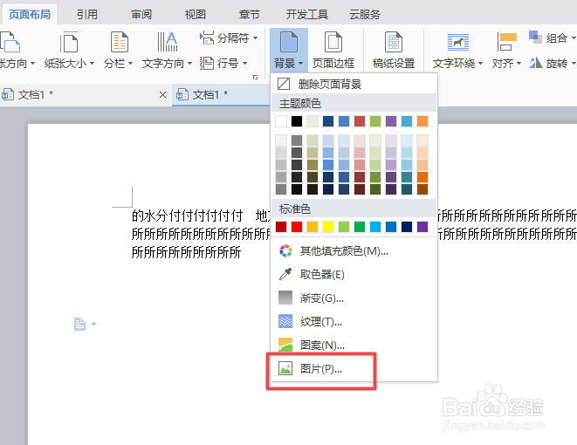
Task: Expand the 行号 dropdown arrow
Action: 244,63
